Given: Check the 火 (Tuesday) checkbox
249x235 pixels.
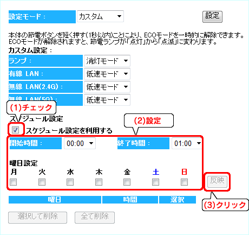Looking at the screenshot, I should (42, 182).
